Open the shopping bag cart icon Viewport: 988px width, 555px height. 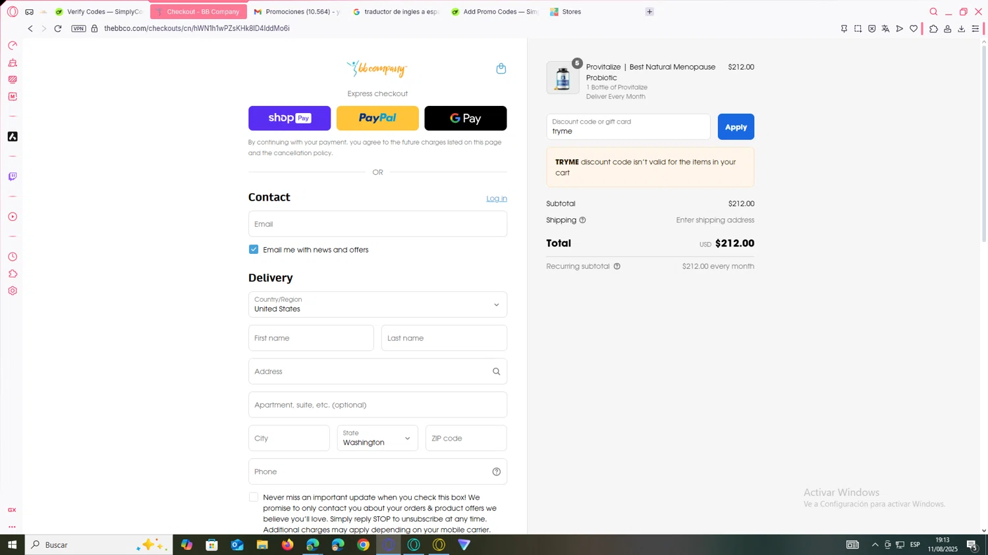click(x=501, y=68)
